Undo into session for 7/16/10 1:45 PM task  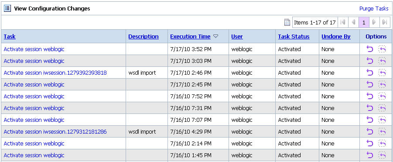click(382, 155)
